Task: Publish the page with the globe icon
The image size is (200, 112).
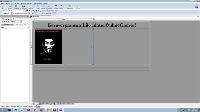Action: pyautogui.click(x=24, y=7)
